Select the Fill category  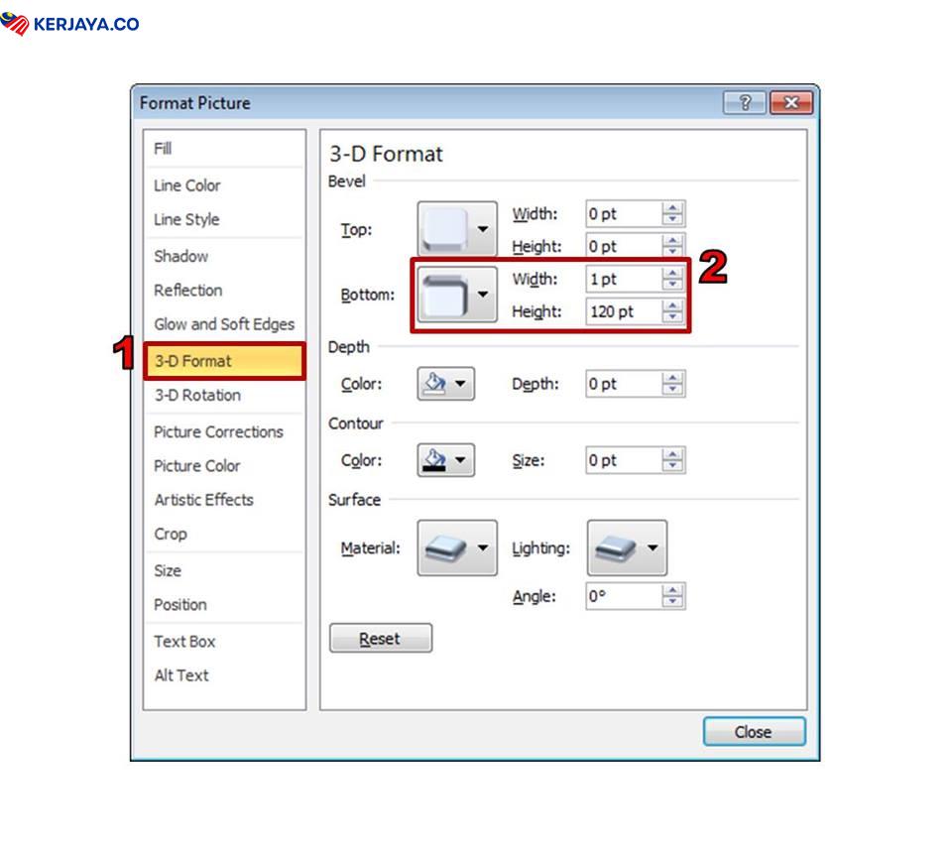tap(224, 149)
